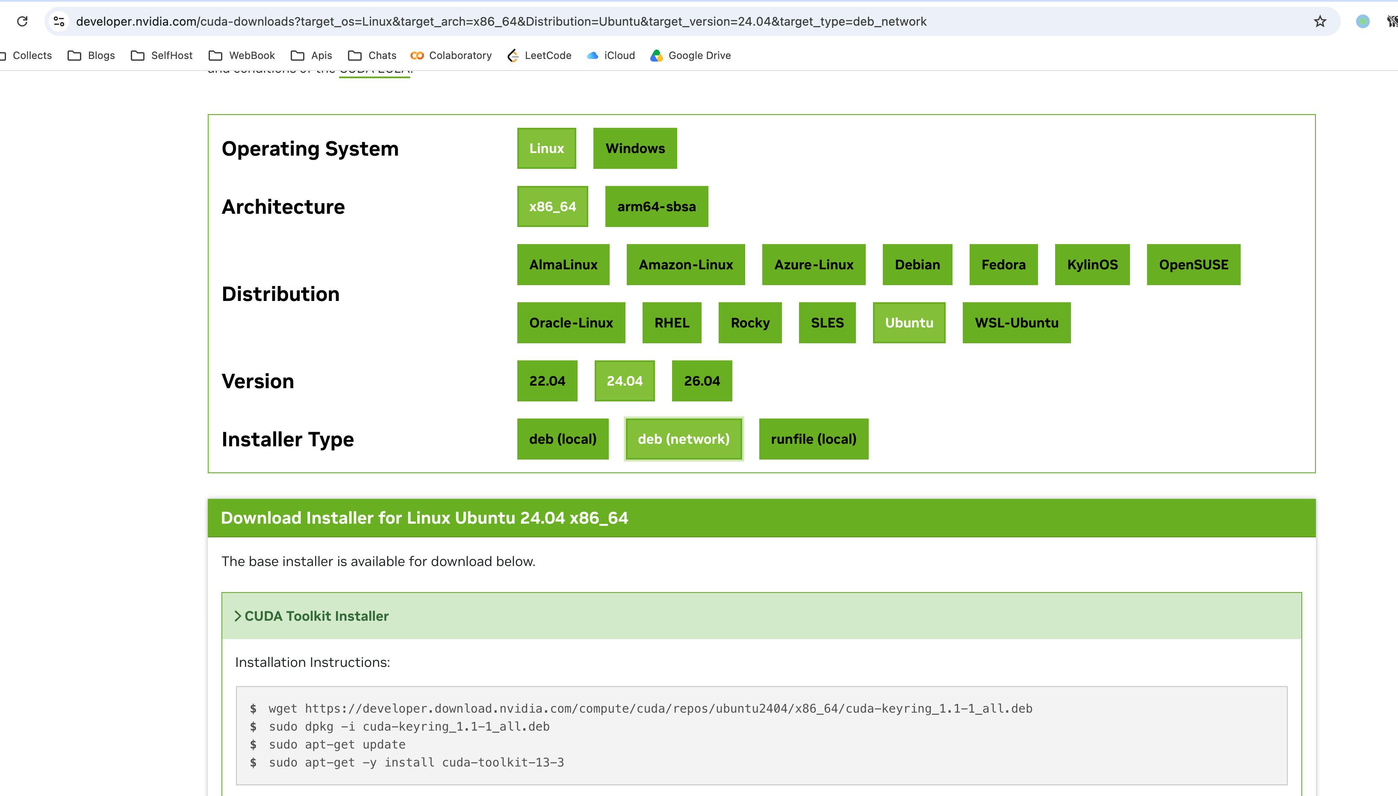Choose the runfile (local) installer type
Screen dimensions: 1398x796
[813, 439]
